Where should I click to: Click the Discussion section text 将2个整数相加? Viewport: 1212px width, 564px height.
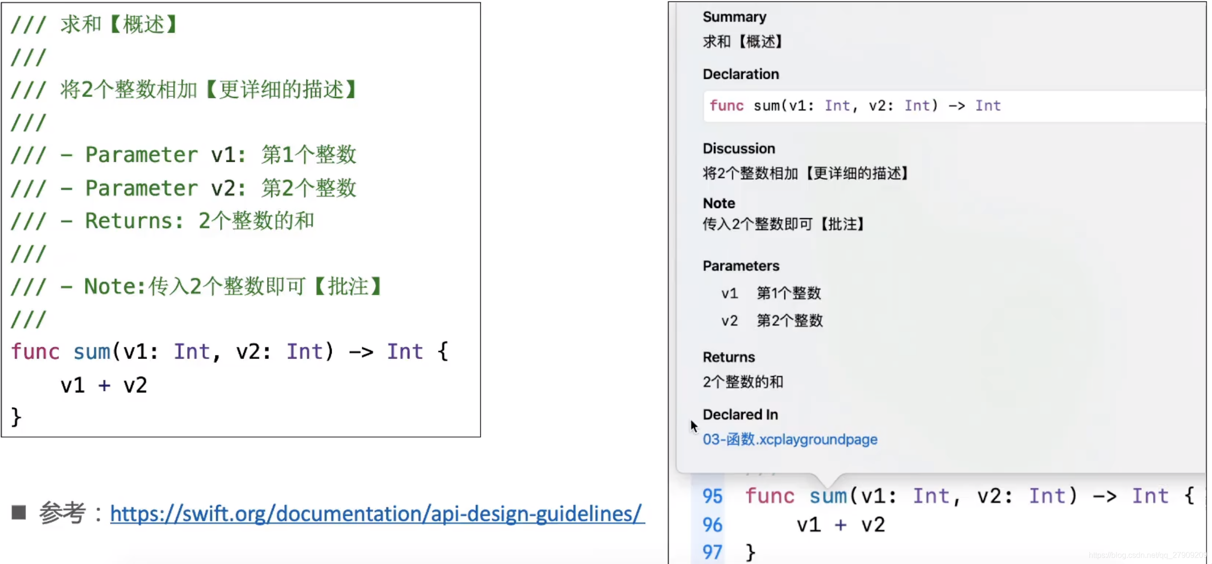click(805, 173)
